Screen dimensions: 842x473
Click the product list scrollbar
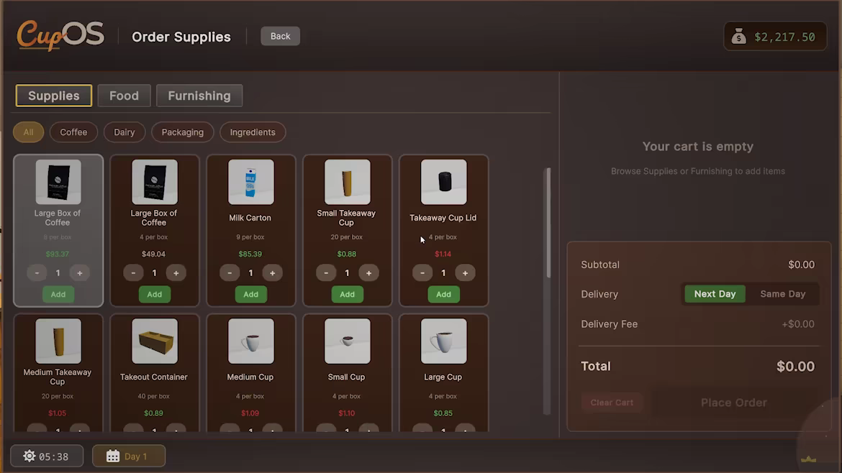click(547, 223)
